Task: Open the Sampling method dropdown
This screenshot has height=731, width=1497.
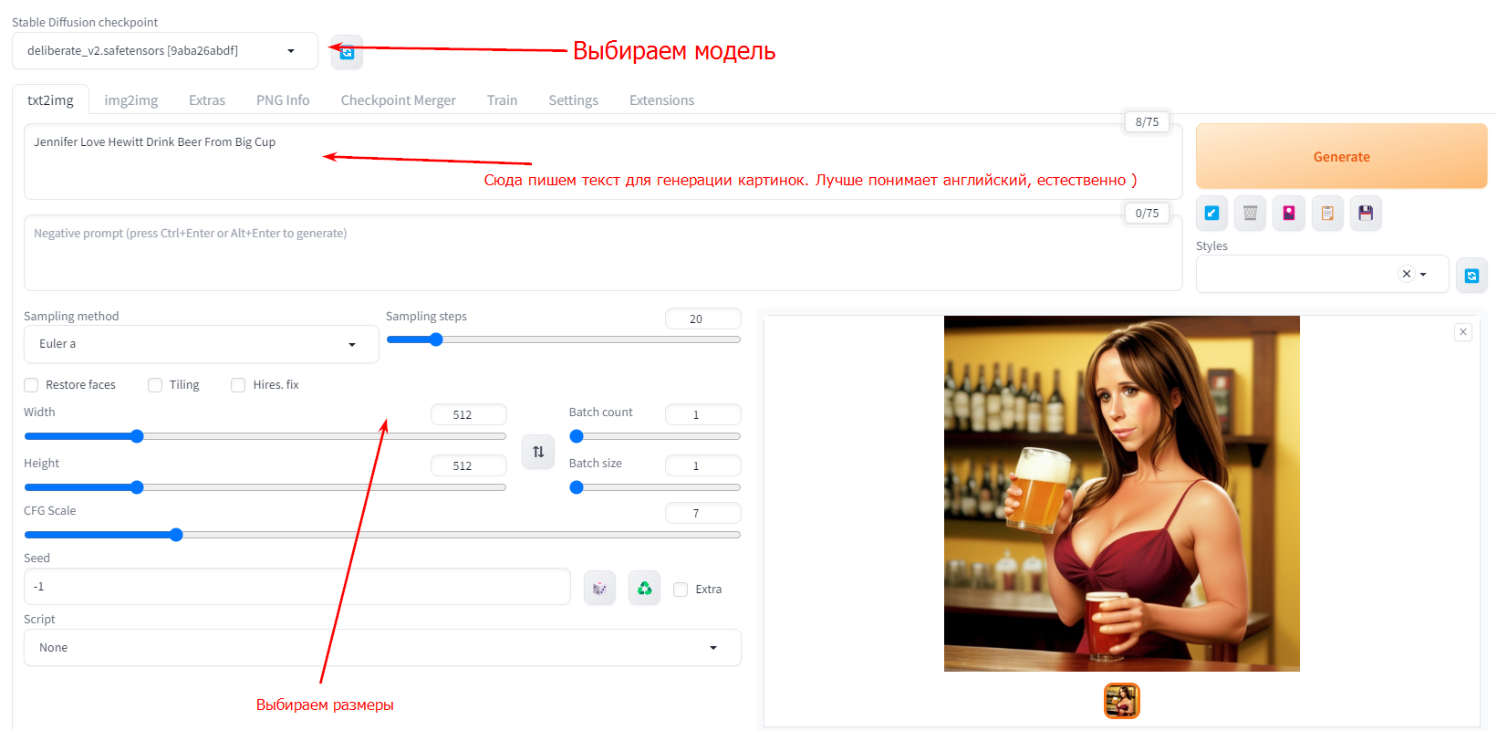Action: coord(201,344)
